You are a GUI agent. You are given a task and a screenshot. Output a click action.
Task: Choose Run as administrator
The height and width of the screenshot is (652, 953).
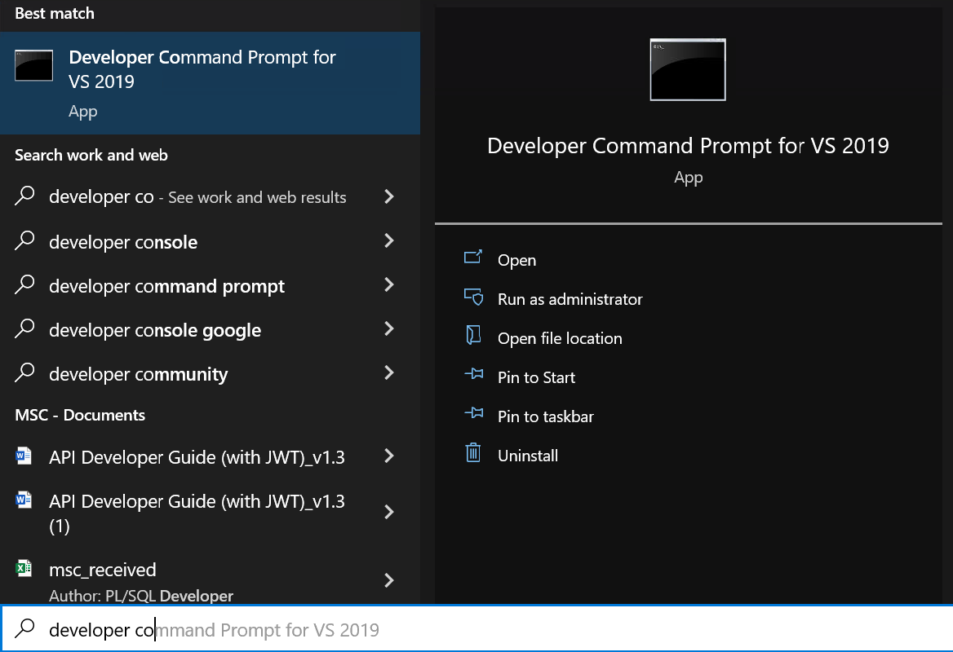pos(570,299)
